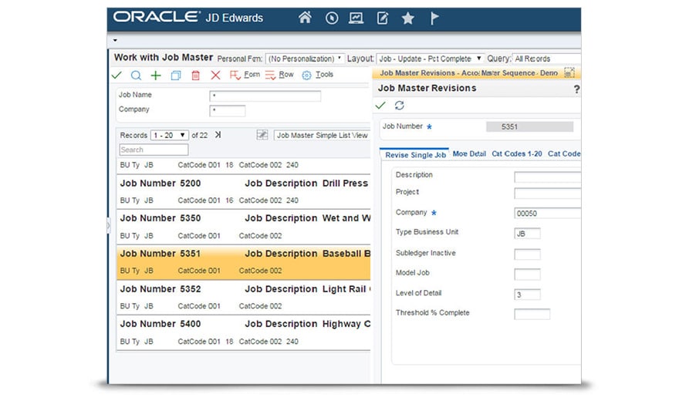The image size is (679, 411).
Task: Click green checkmark OK in Job Master Revisions
Action: coord(380,106)
